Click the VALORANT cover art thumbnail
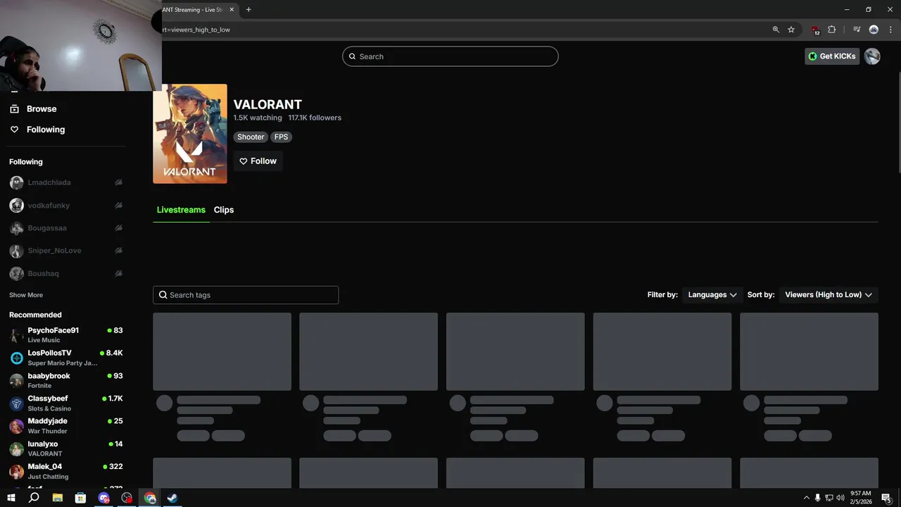 (190, 134)
